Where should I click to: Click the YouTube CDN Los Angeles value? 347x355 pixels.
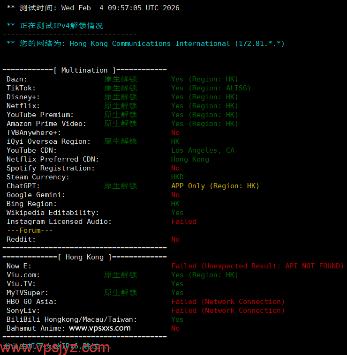pos(203,150)
